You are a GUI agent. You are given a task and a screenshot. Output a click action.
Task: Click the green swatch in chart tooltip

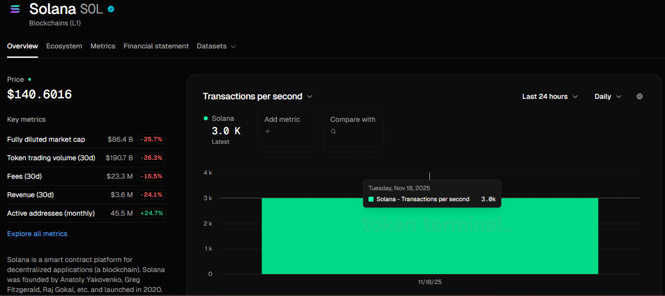coord(371,199)
